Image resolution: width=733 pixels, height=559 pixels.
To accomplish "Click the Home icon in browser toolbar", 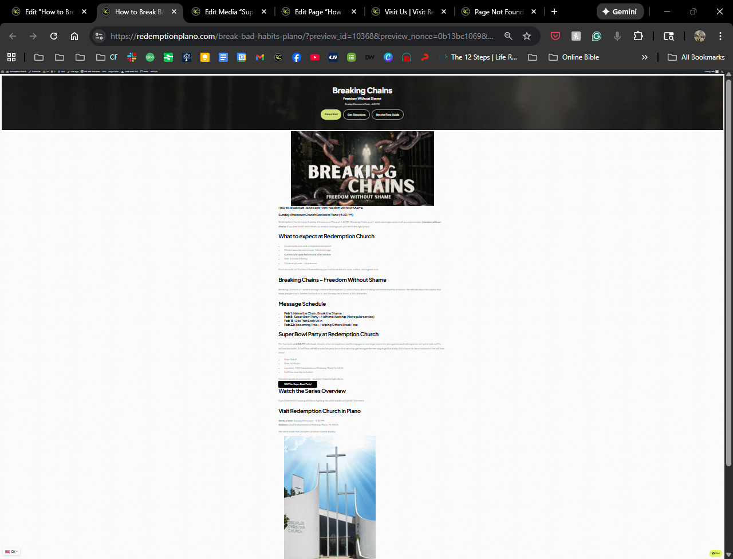I will (x=74, y=36).
